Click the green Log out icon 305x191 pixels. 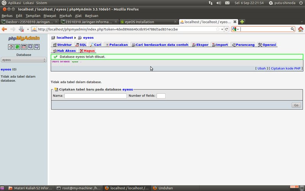(17, 47)
